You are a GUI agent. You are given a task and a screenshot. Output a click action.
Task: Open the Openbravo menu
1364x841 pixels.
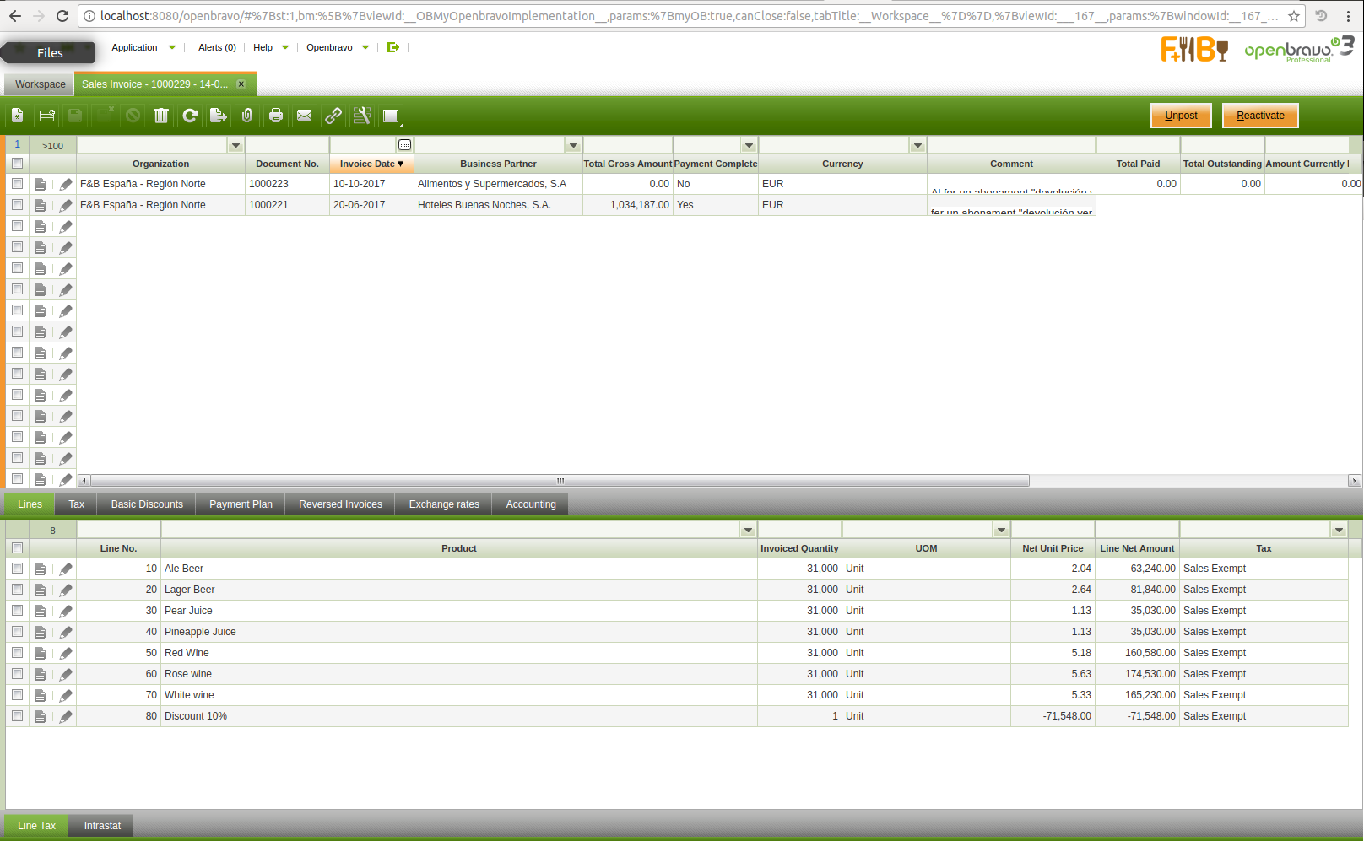[x=338, y=47]
